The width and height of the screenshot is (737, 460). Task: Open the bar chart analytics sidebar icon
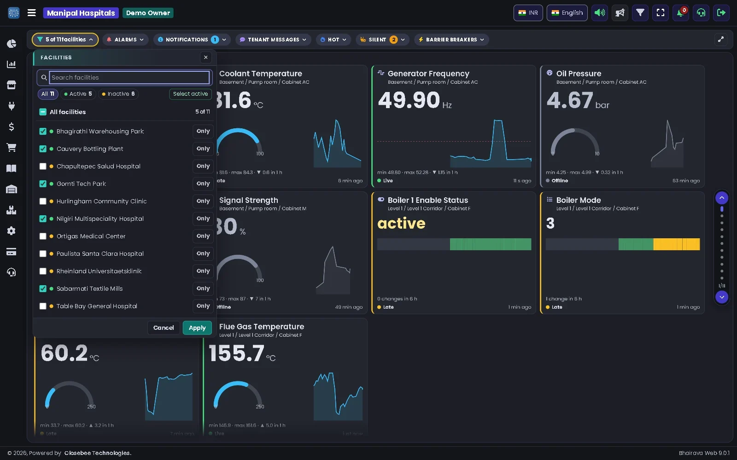12,64
